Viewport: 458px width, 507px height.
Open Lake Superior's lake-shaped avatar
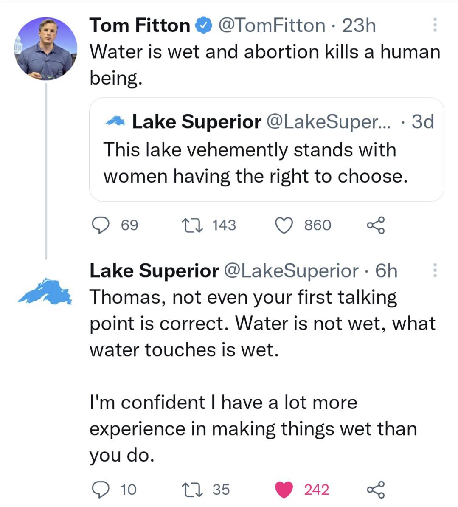45,292
